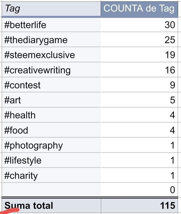Select the #photography cell
The height and width of the screenshot is (214, 181).
tap(51, 145)
